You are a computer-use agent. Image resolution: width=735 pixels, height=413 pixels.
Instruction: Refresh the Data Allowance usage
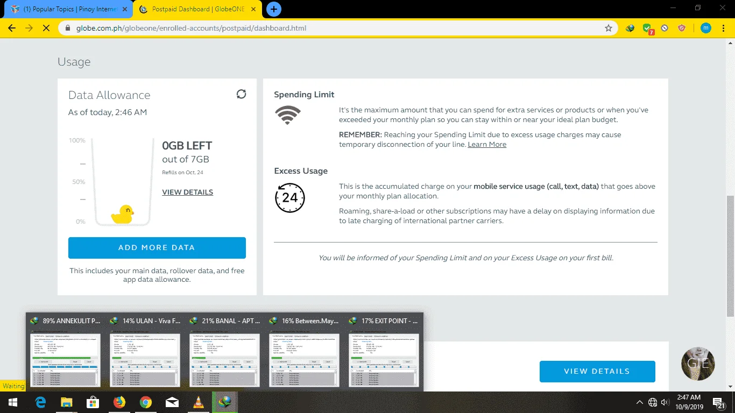click(241, 94)
